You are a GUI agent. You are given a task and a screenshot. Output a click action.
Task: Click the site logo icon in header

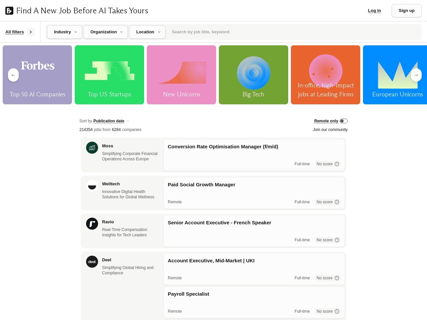[x=9, y=11]
